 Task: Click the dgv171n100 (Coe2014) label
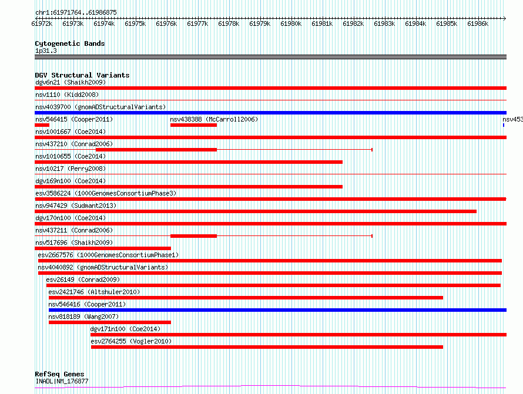[125, 329]
